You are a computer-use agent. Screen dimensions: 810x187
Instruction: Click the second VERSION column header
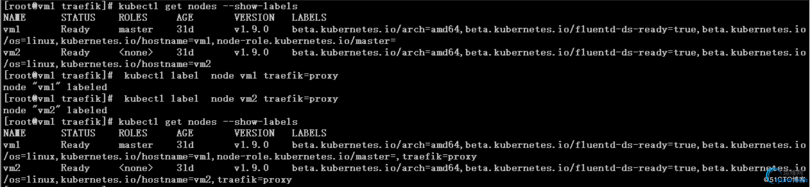[254, 133]
